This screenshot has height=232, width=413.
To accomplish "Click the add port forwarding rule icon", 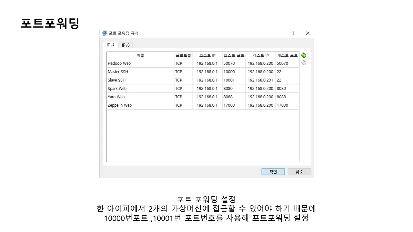I will click(304, 55).
